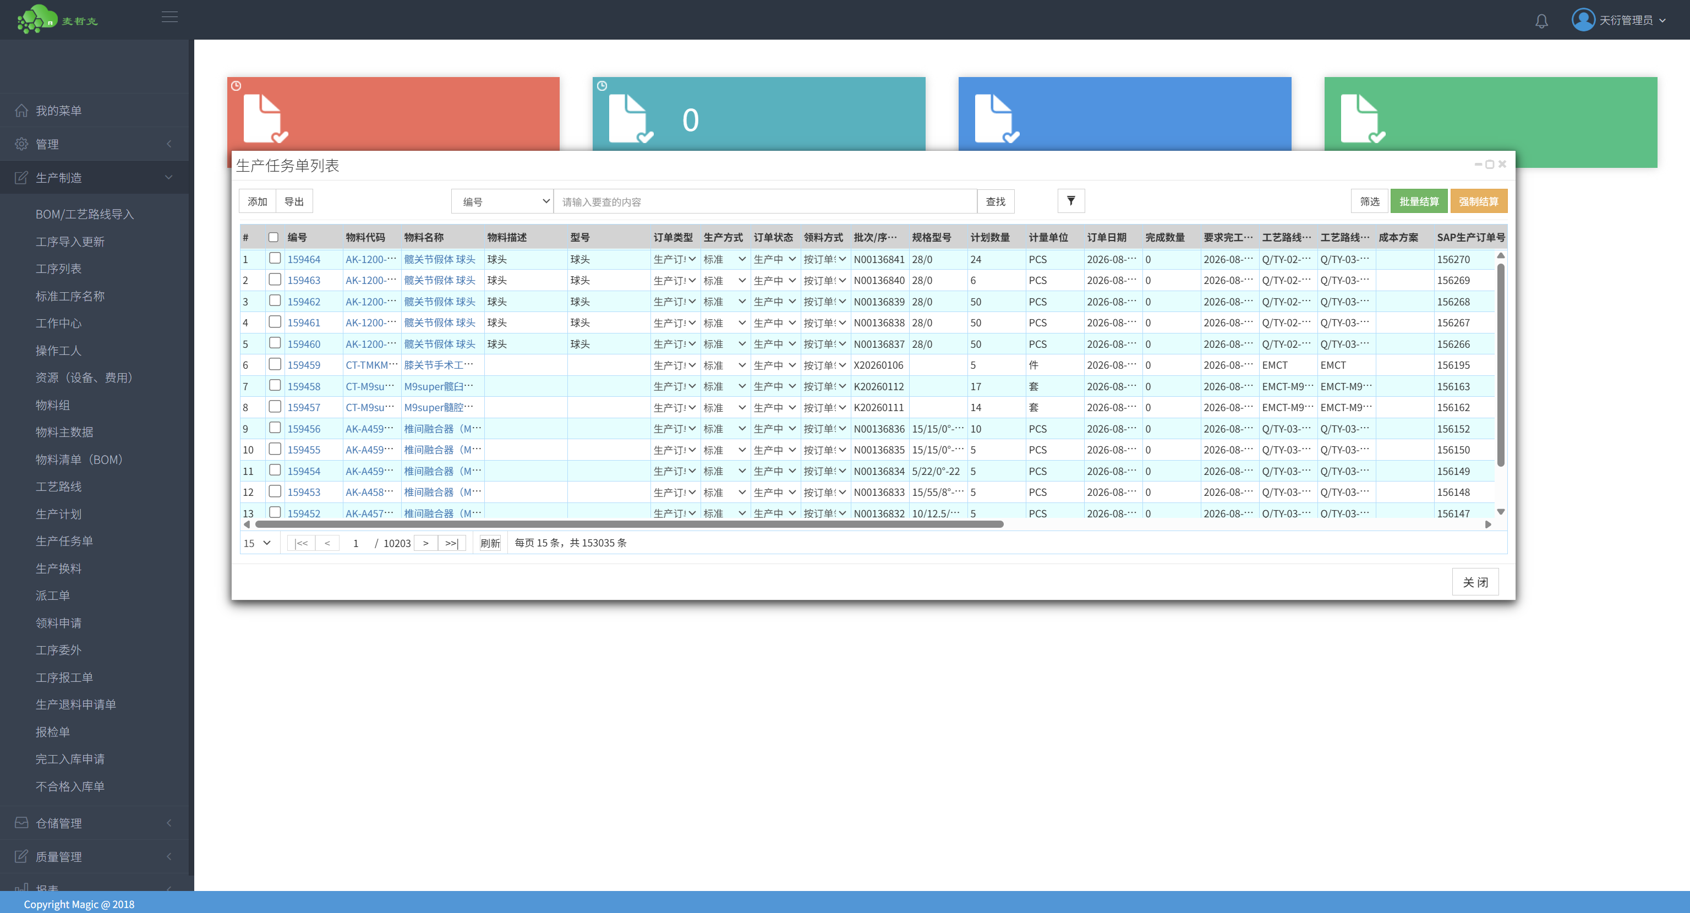The height and width of the screenshot is (913, 1690).
Task: Click the page number input field
Action: pyautogui.click(x=355, y=543)
